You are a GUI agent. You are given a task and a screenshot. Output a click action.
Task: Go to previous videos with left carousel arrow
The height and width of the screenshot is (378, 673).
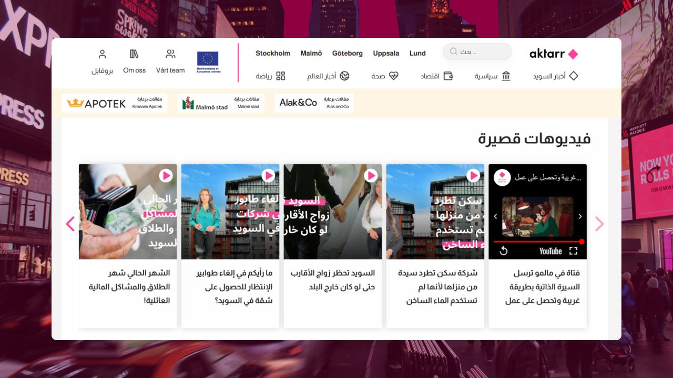click(x=70, y=224)
